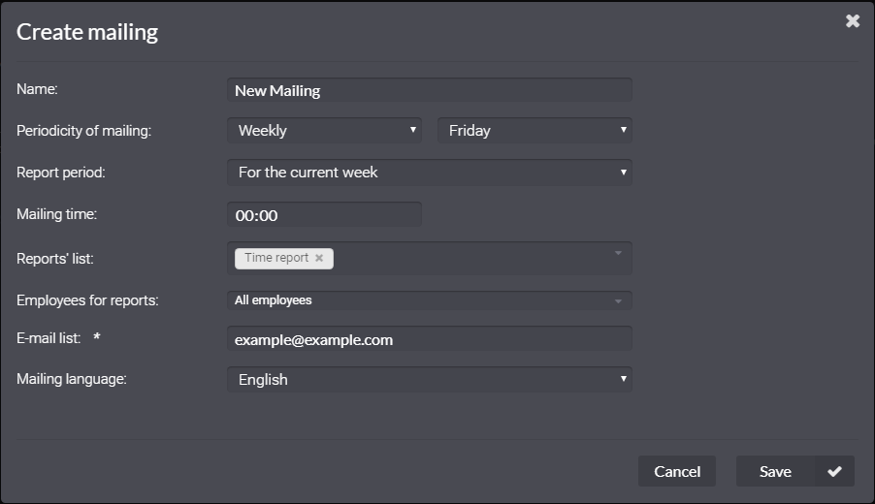Click the Time report tag
This screenshot has width=875, height=504.
pos(276,258)
